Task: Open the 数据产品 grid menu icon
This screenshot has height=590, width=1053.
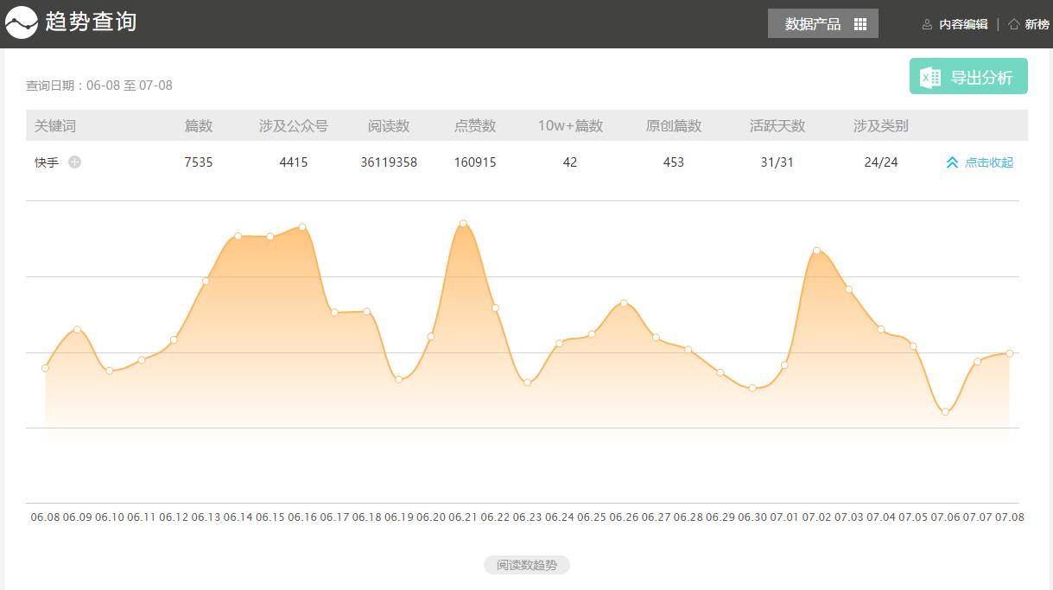Action: (x=860, y=24)
